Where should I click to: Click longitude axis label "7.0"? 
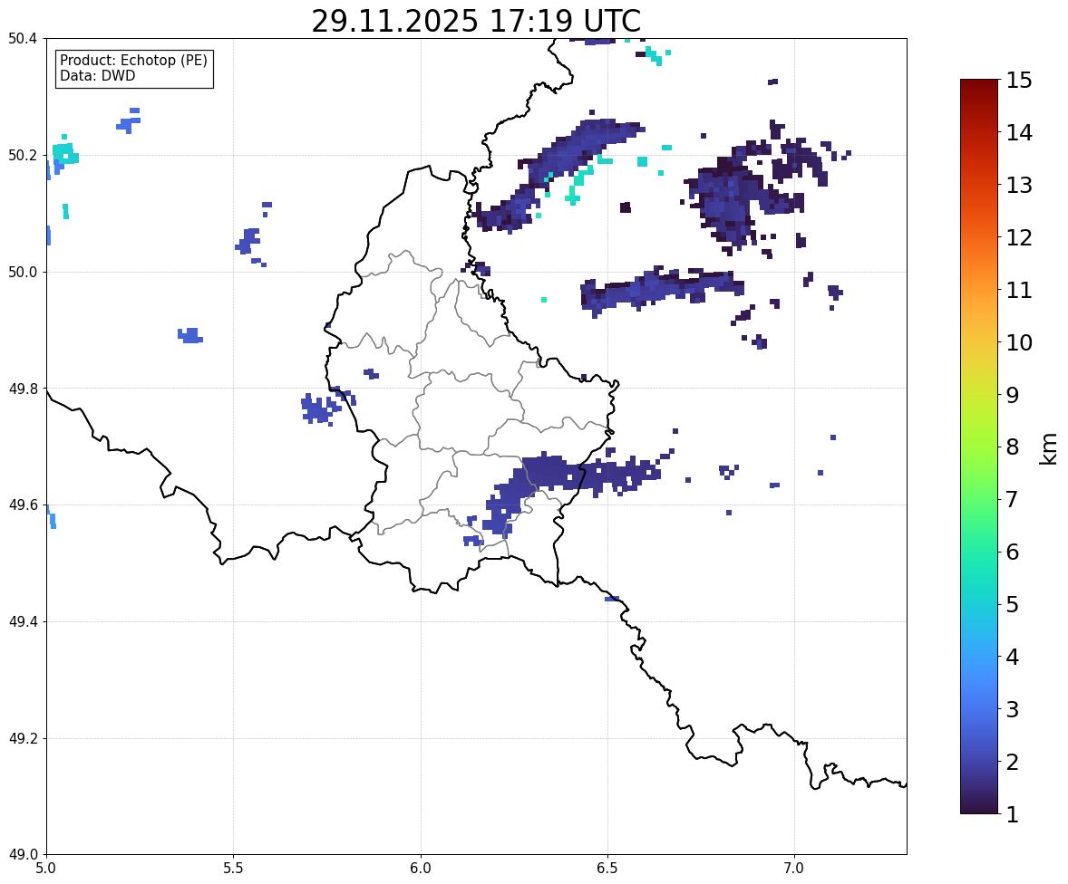click(x=794, y=869)
